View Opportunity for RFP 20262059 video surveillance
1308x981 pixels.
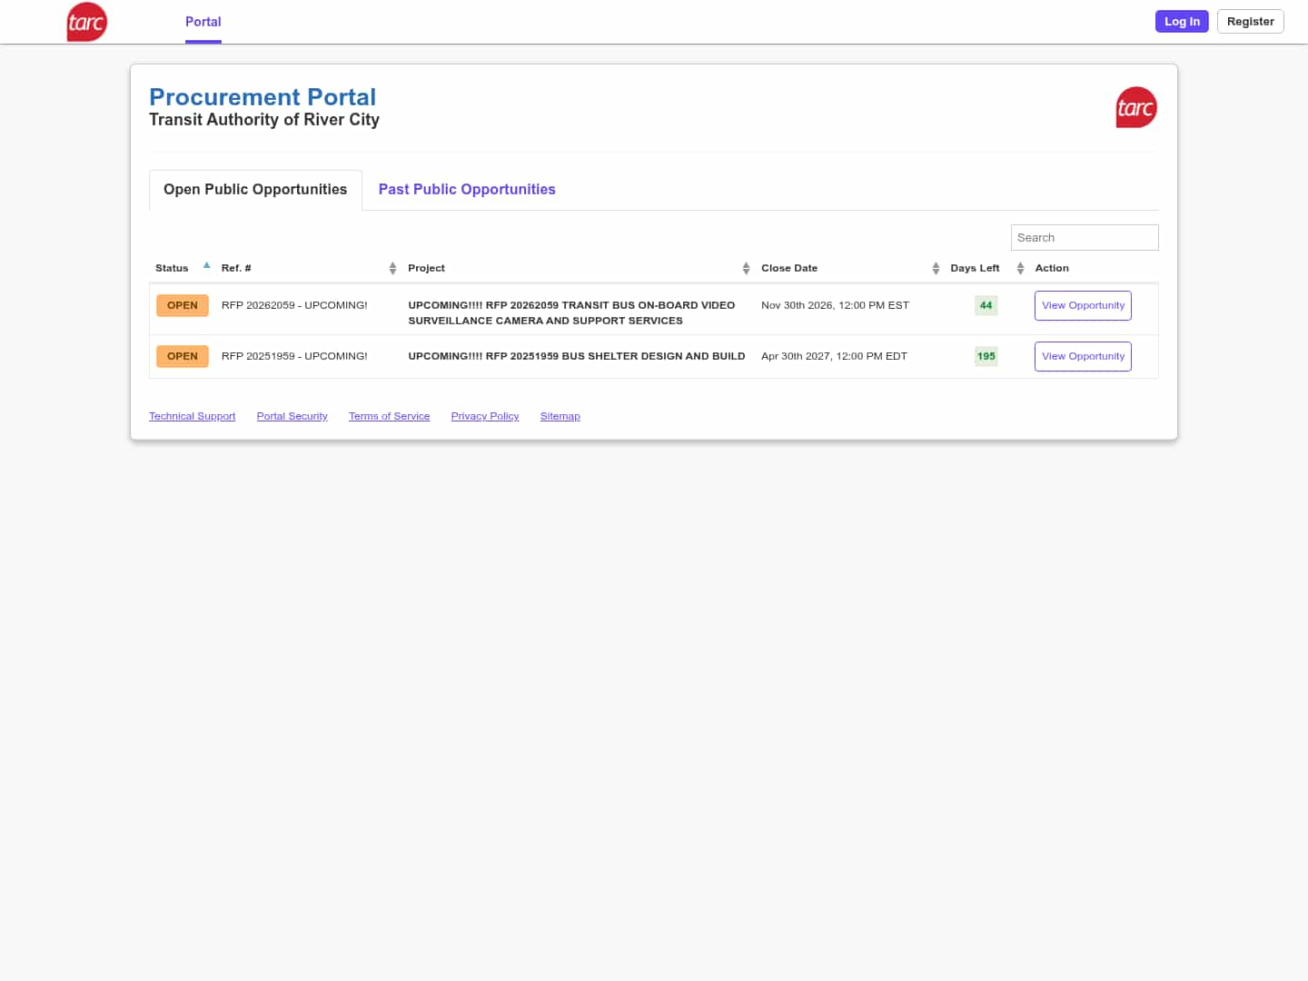pyautogui.click(x=1083, y=305)
